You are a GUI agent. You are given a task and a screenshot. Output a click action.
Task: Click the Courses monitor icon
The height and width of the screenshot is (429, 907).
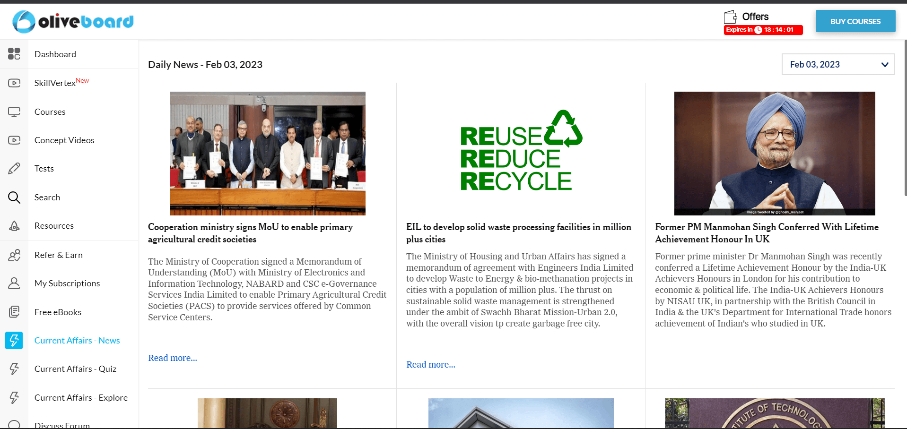pos(14,112)
